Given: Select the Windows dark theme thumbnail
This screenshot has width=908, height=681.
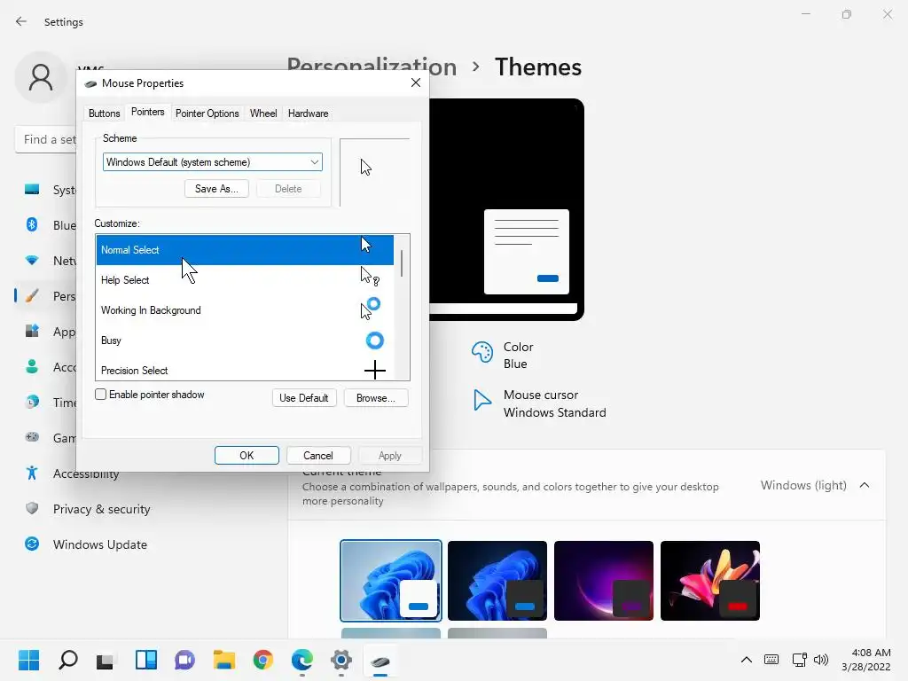Looking at the screenshot, I should (497, 581).
